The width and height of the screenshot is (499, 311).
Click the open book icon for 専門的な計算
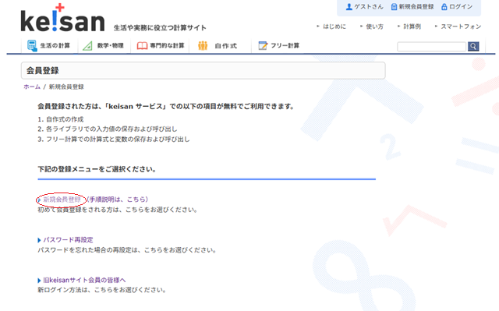[x=142, y=46]
